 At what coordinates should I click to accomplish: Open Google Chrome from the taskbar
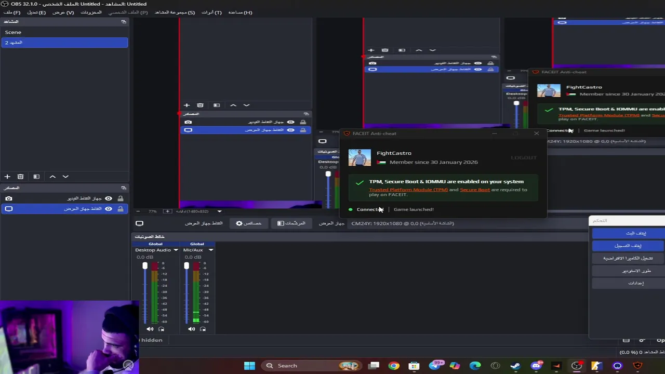coord(394,366)
